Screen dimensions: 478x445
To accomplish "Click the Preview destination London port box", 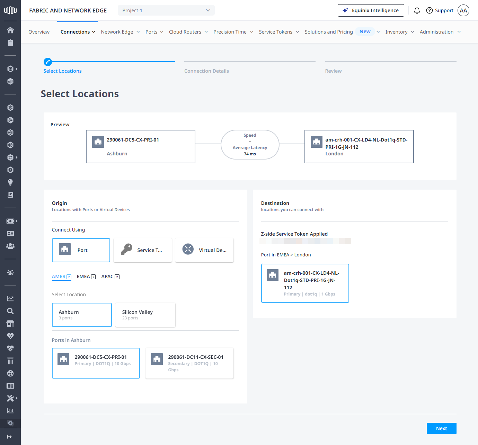I will 359,146.
